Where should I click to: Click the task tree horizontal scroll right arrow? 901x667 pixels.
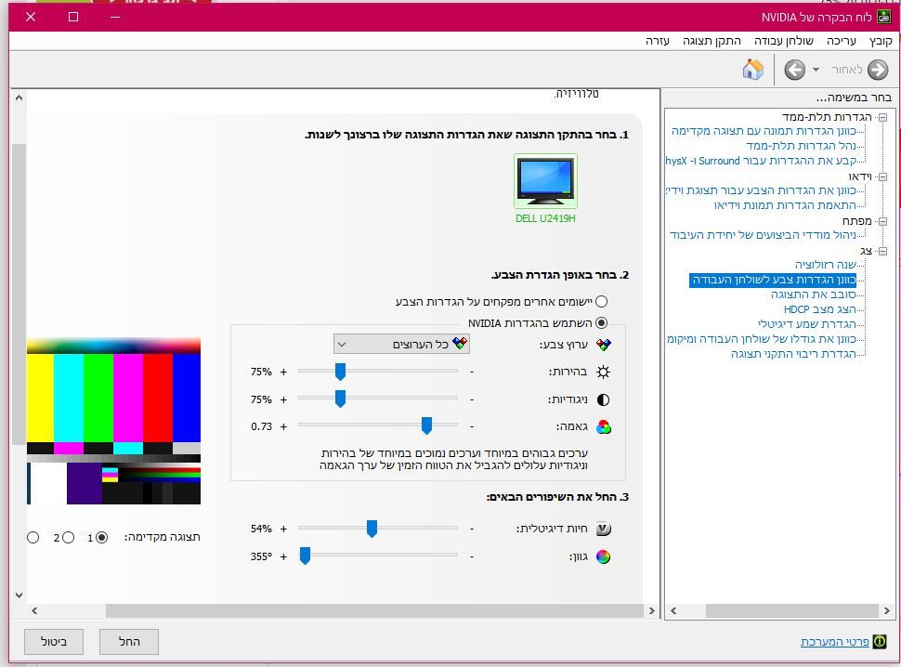point(887,610)
